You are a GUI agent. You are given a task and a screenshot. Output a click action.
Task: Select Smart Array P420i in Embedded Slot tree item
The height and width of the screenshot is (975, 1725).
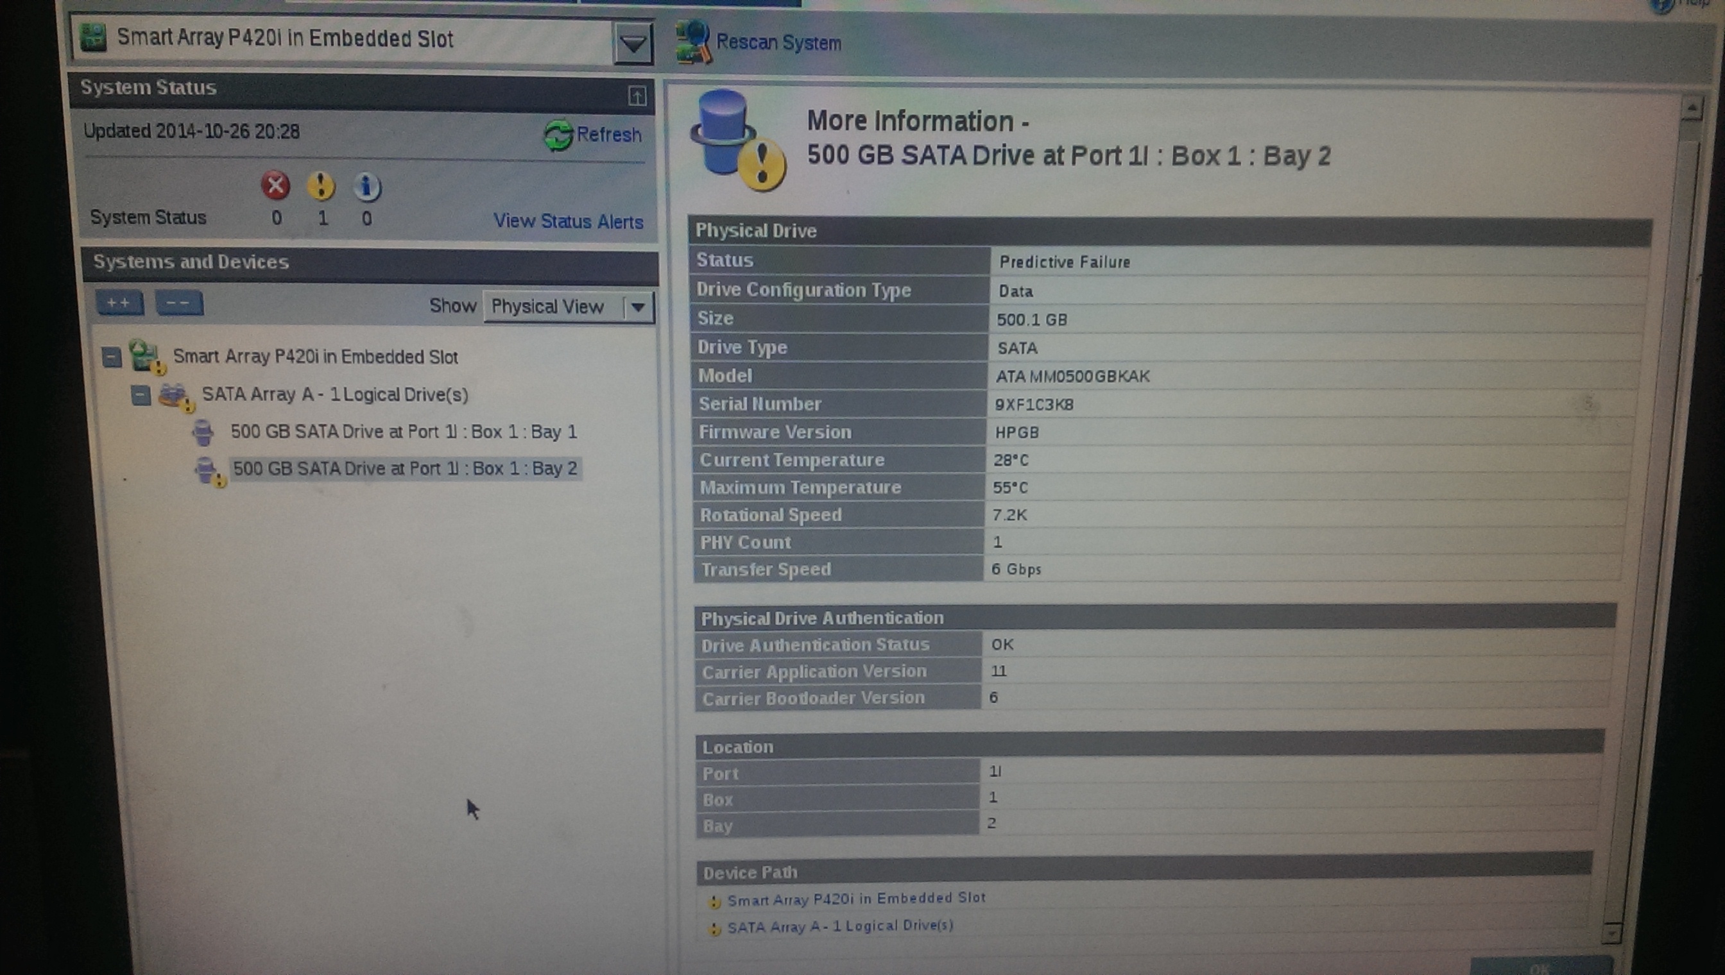(315, 356)
